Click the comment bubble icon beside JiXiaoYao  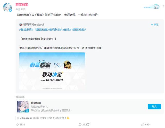click(x=18, y=118)
